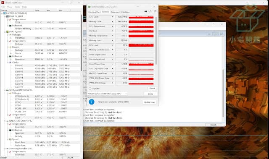
Task: Open the Memory Clock sensor dropdown arrow
Action: point(113,21)
